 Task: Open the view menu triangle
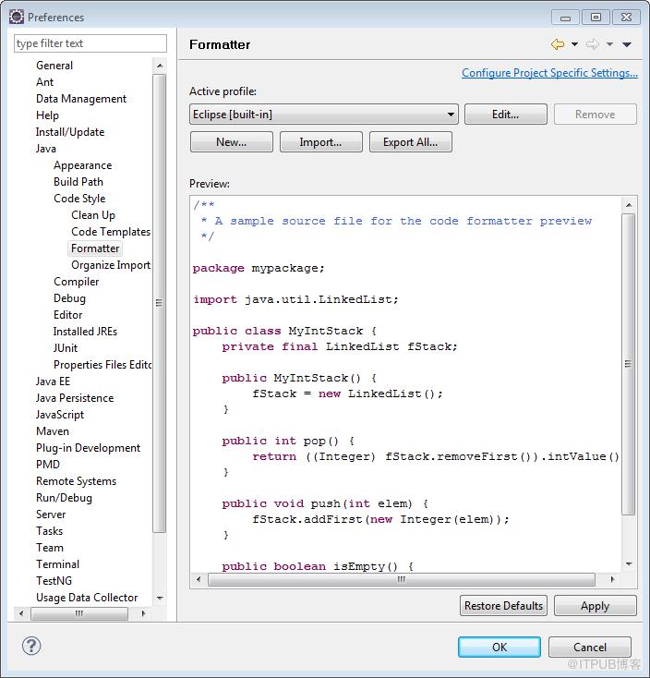[x=627, y=44]
